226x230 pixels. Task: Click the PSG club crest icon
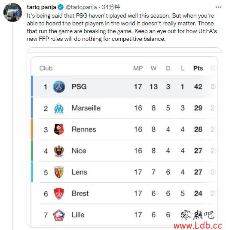pos(59,86)
